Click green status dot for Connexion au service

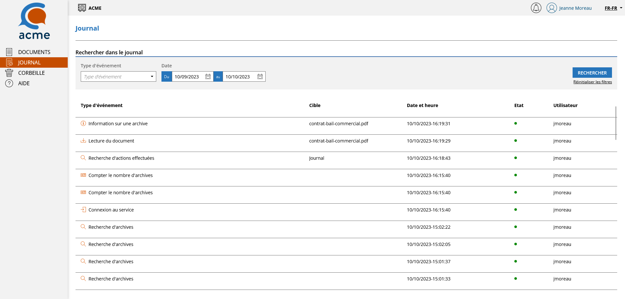coord(516,210)
